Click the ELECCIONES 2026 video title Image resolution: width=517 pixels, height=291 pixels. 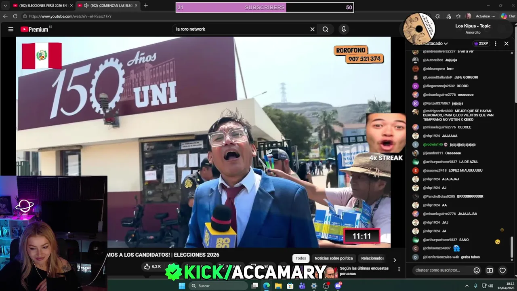[x=164, y=255]
